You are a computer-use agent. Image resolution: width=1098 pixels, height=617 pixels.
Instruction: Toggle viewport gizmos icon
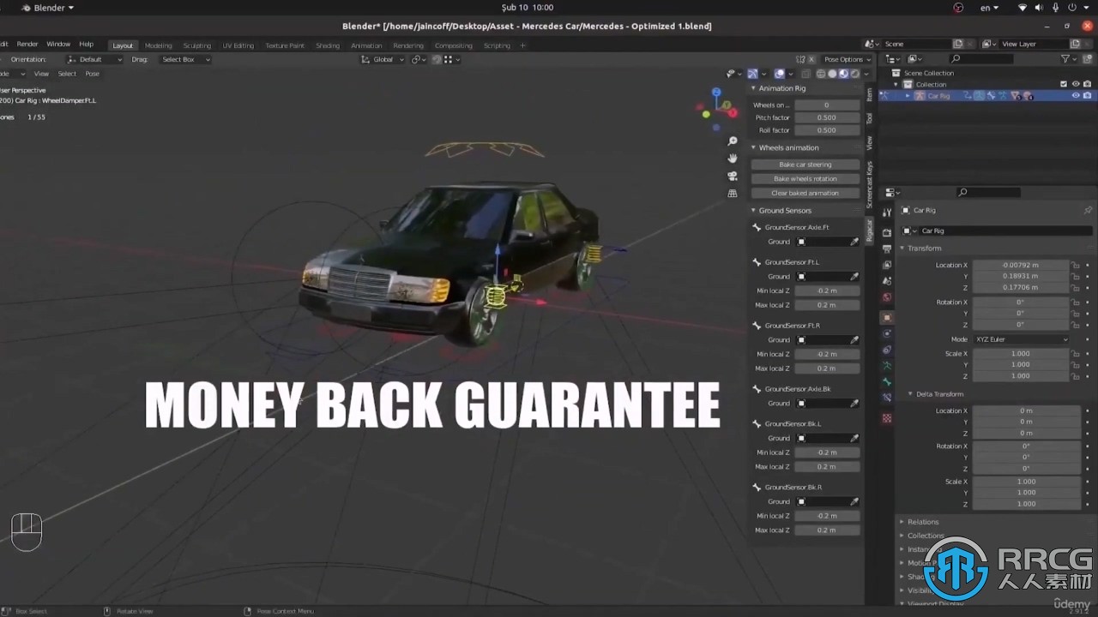tap(753, 74)
